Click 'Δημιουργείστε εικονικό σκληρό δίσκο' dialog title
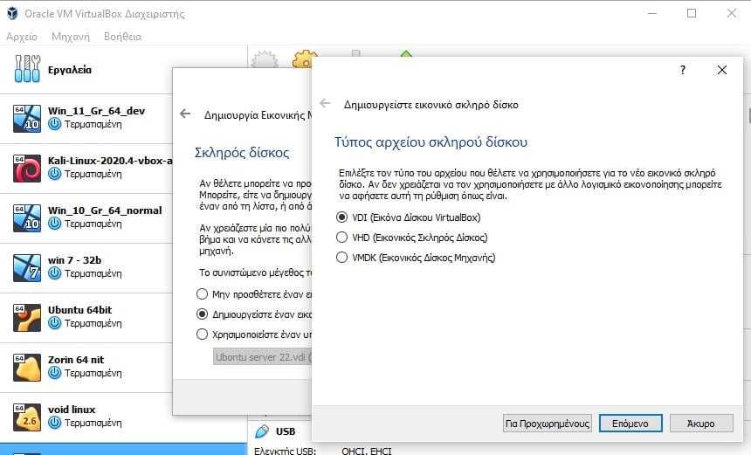This screenshot has height=455, width=751. click(431, 105)
